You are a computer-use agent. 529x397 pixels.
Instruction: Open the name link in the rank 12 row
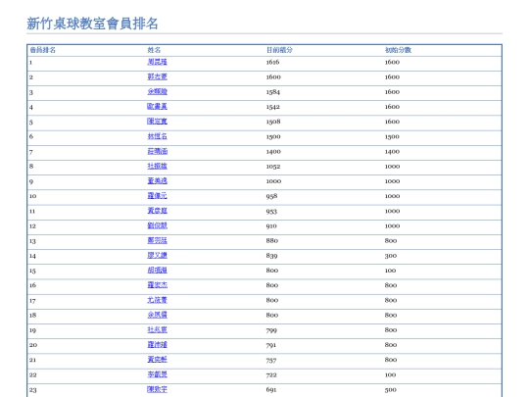tap(157, 225)
